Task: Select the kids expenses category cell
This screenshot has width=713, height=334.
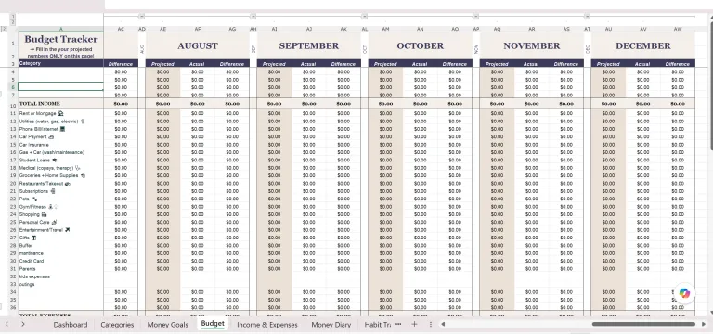Action: click(x=60, y=276)
